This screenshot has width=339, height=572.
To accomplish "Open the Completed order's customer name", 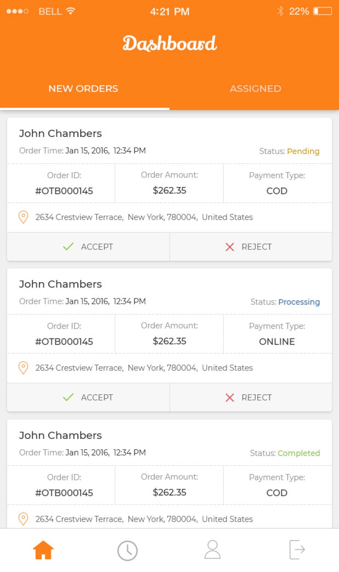I will 60,435.
